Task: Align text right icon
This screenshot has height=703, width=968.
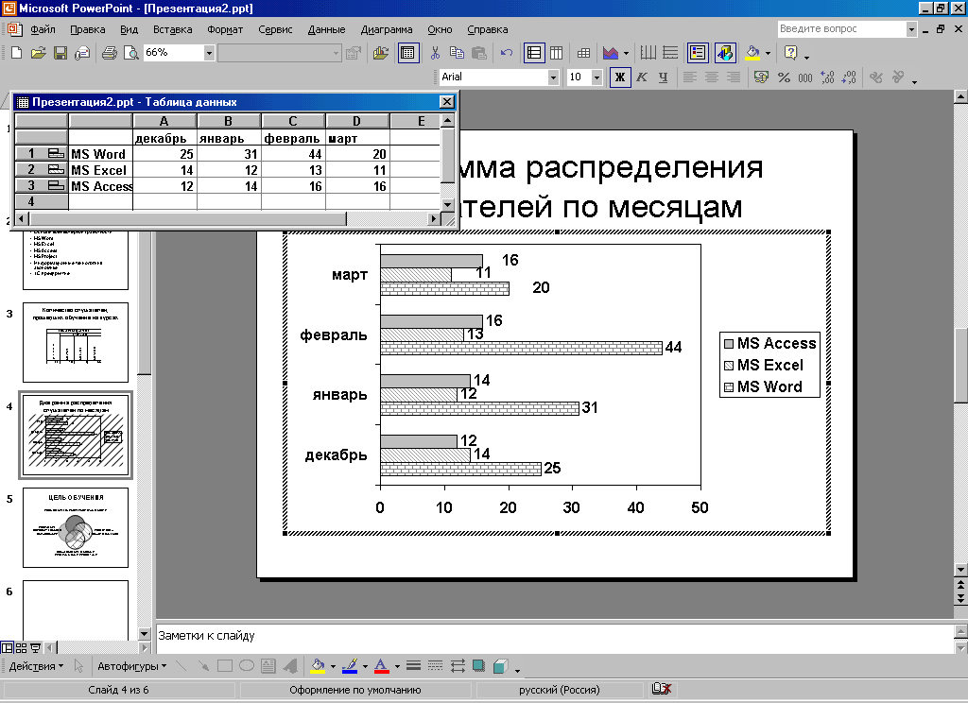Action: tap(733, 77)
